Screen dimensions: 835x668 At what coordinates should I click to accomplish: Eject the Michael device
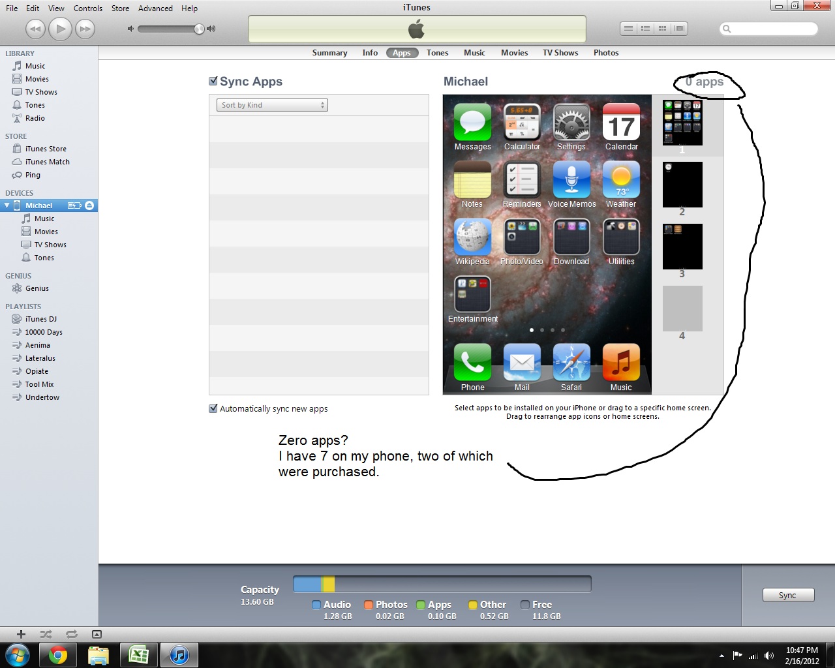click(89, 205)
